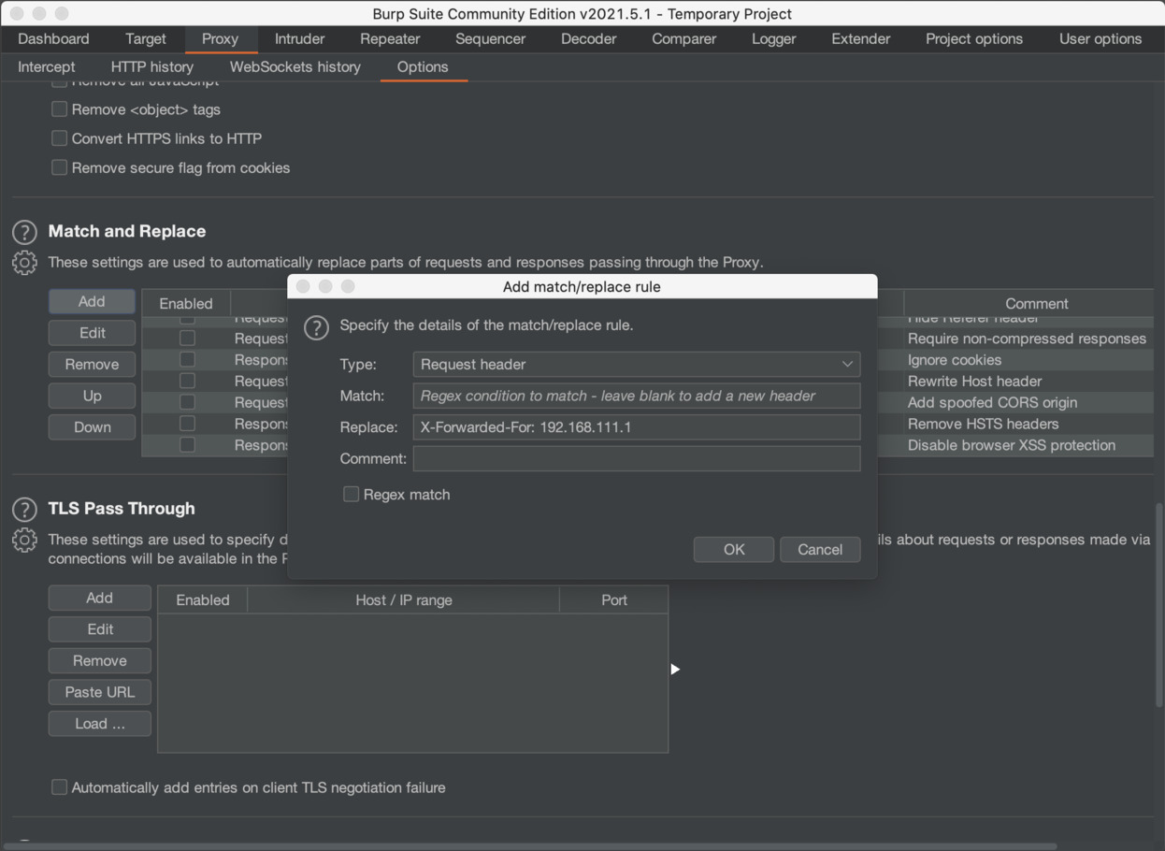Open the Logger tab
1165x851 pixels.
(x=773, y=38)
